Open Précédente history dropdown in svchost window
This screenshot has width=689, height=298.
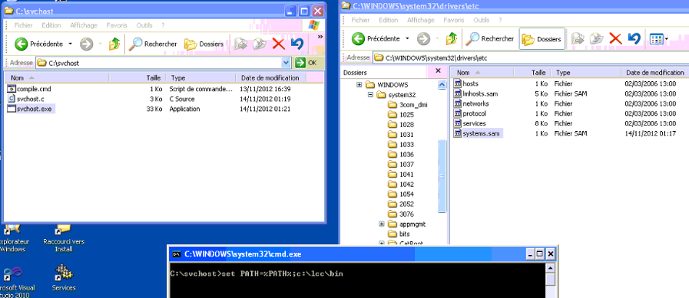pos(71,44)
